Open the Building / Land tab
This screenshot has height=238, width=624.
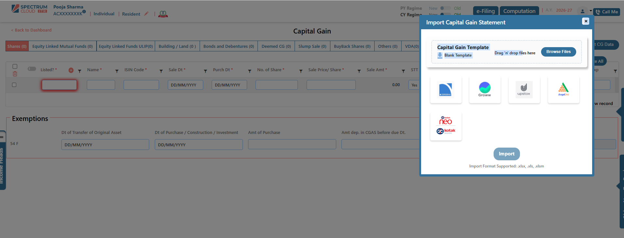point(177,46)
